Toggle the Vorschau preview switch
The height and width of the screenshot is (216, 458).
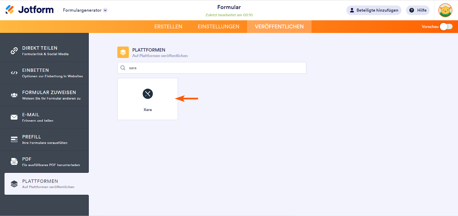(x=446, y=27)
